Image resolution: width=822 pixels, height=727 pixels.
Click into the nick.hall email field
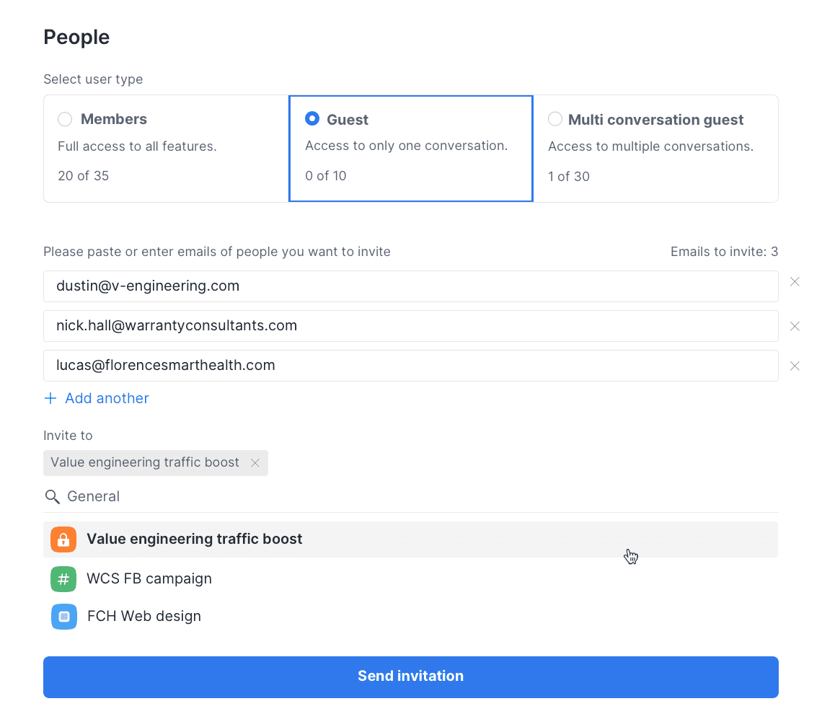tap(410, 326)
